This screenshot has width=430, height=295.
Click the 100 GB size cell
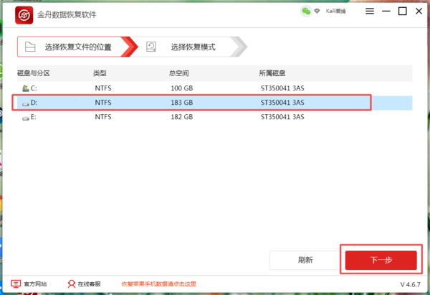click(x=182, y=88)
